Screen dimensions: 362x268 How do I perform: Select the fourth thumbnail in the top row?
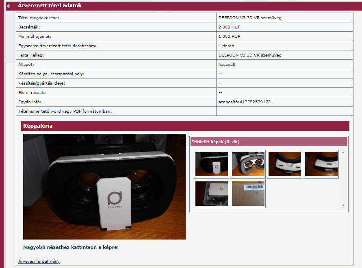point(321,164)
